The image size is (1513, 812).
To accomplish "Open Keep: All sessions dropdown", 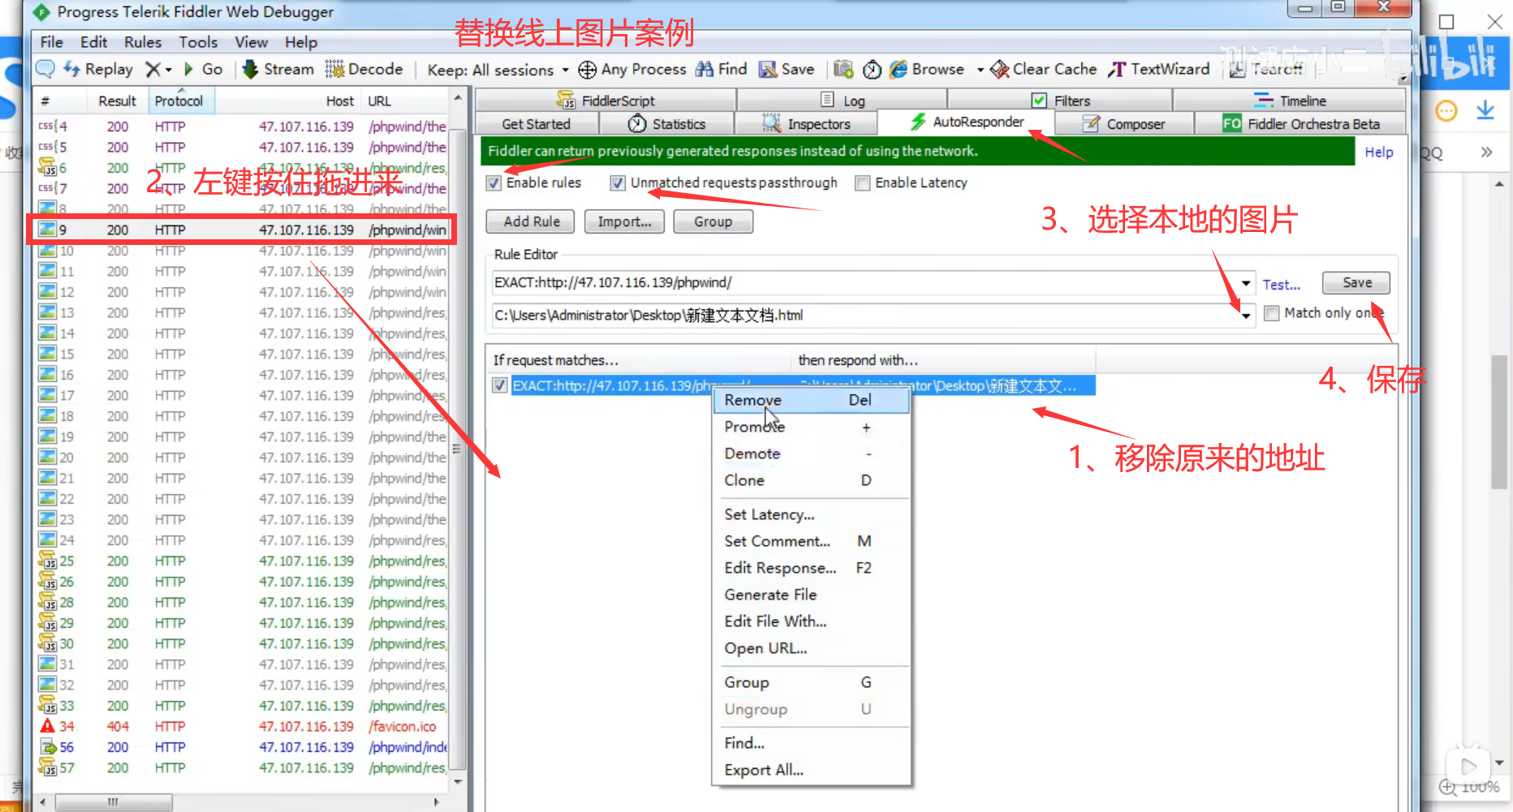I will (498, 70).
